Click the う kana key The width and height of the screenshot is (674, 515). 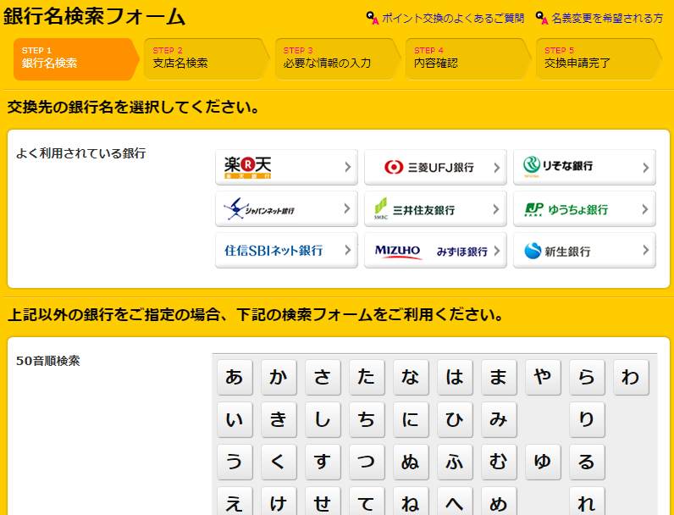pos(235,462)
